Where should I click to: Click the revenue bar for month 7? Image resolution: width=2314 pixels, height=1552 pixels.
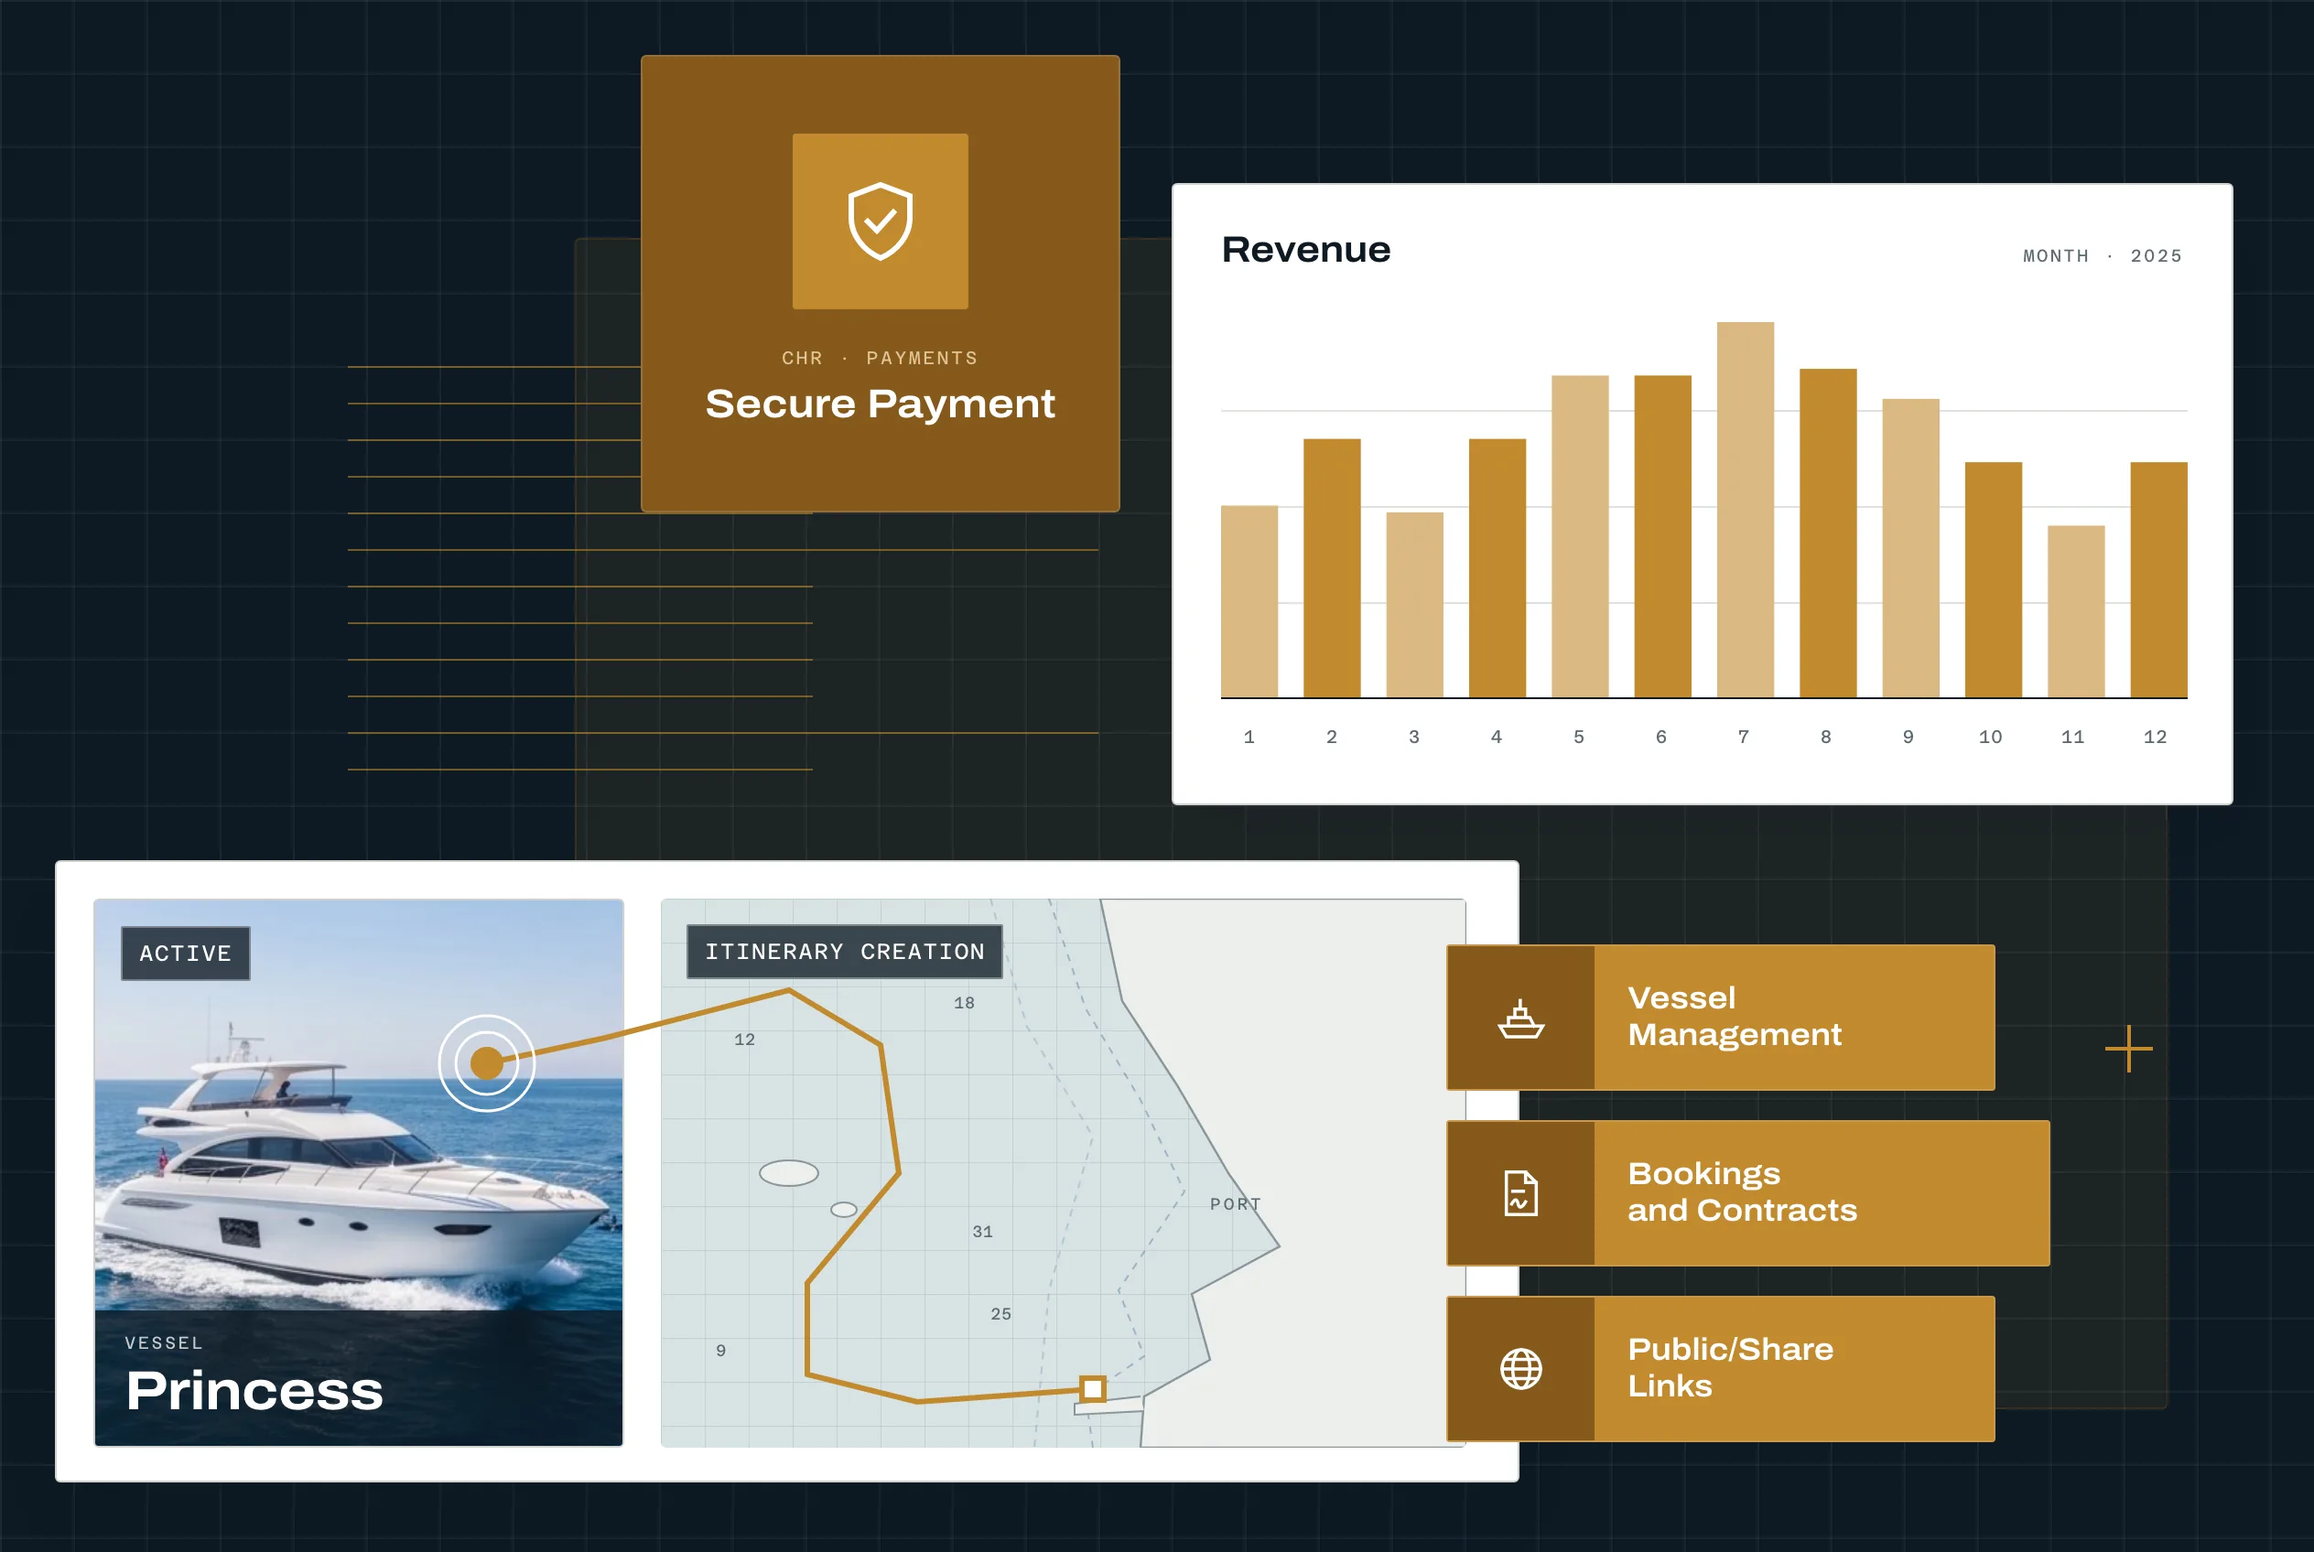coord(1745,510)
